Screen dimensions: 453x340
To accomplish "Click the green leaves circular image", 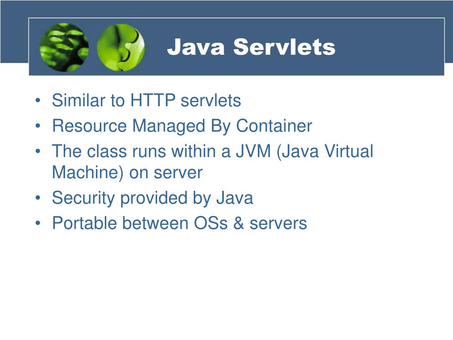I will pos(64,47).
